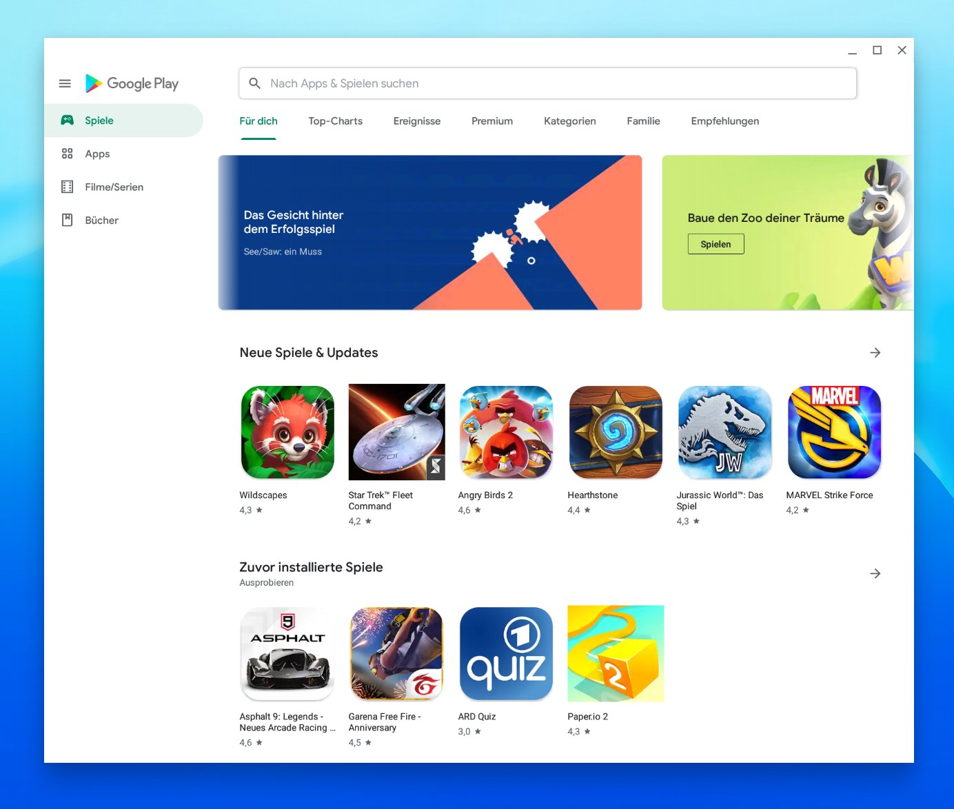This screenshot has width=954, height=809.
Task: Open the Premium tab
Action: point(492,121)
